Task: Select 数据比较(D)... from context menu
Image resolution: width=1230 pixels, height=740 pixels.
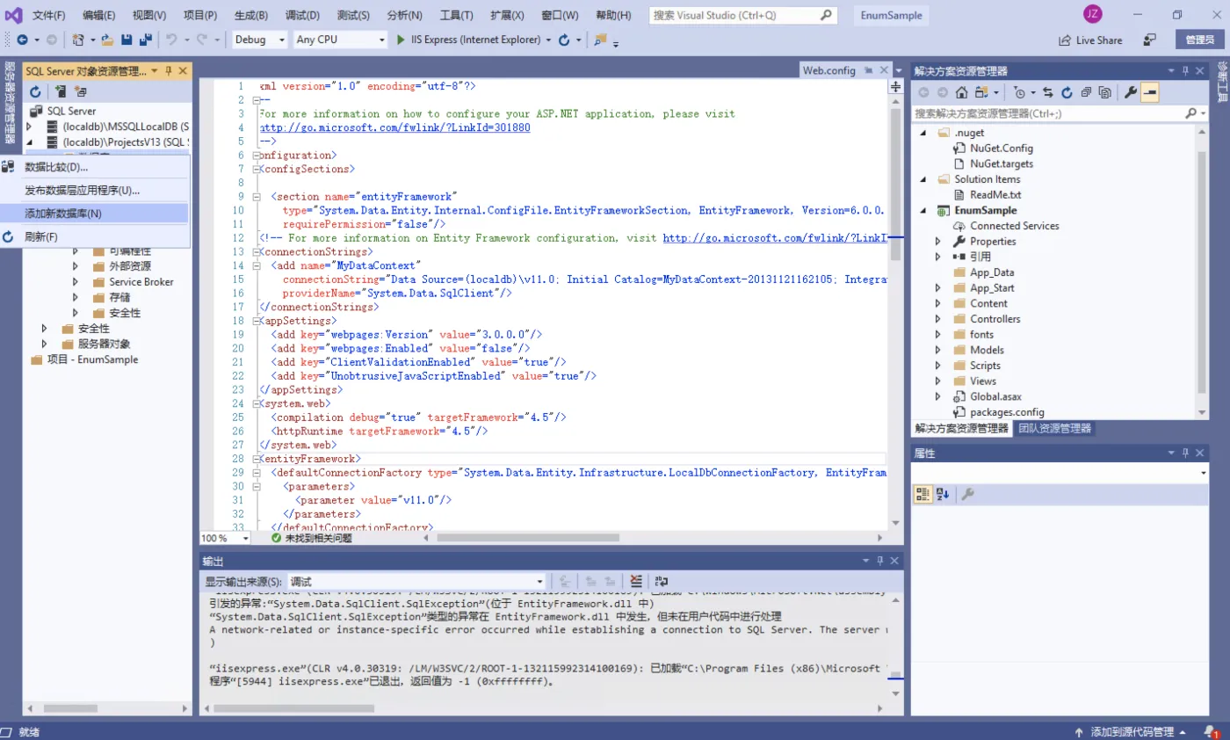Action: pyautogui.click(x=94, y=167)
